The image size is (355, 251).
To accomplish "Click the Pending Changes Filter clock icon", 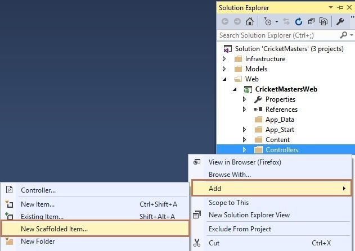I will pyautogui.click(x=268, y=22).
